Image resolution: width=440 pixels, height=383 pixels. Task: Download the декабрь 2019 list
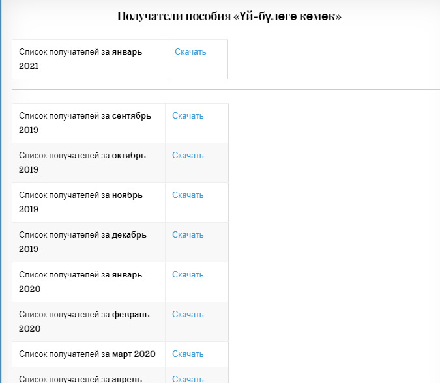coord(188,235)
